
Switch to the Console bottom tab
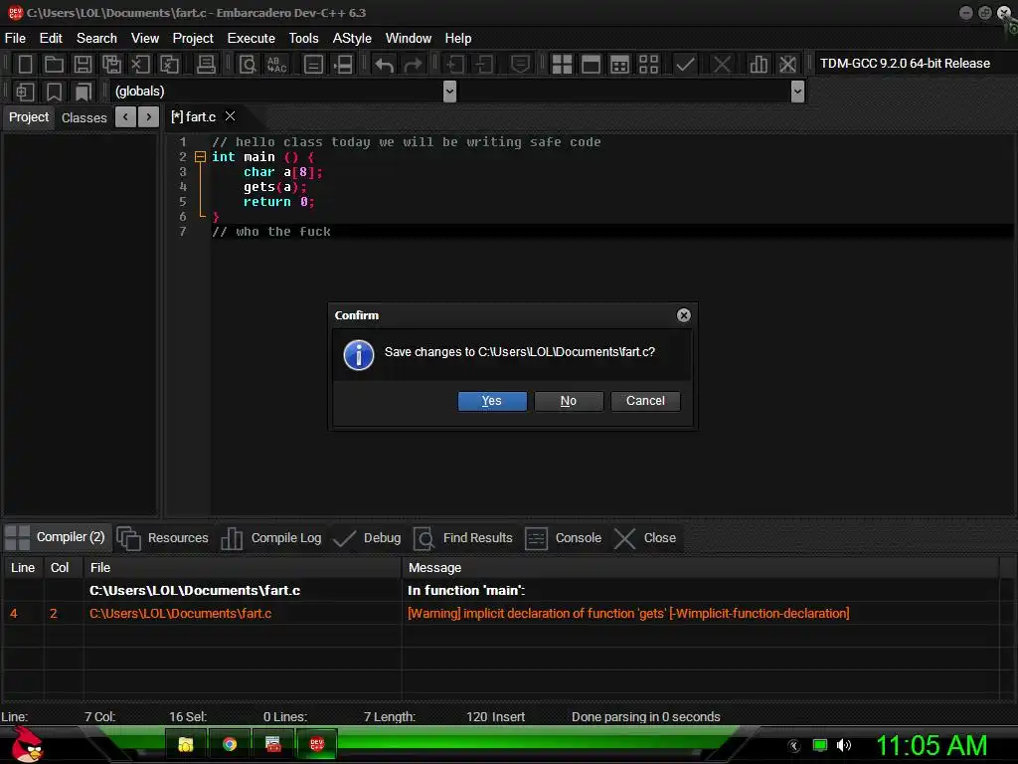563,538
